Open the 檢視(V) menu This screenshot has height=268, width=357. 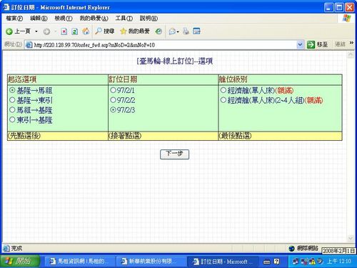tap(64, 18)
